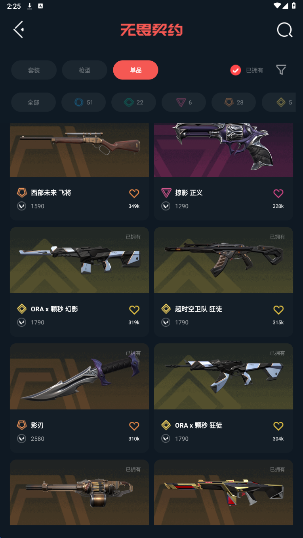The height and width of the screenshot is (538, 303).
Task: Open search with magnifier icon
Action: click(284, 30)
